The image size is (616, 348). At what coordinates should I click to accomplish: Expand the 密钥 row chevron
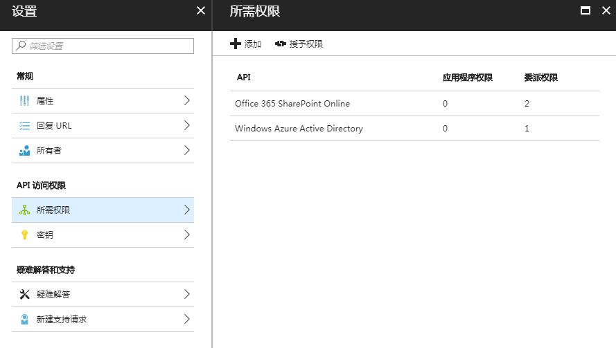[x=187, y=235]
